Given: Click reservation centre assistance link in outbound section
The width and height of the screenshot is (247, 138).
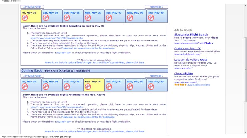Looking at the screenshot, I should 88,48.
